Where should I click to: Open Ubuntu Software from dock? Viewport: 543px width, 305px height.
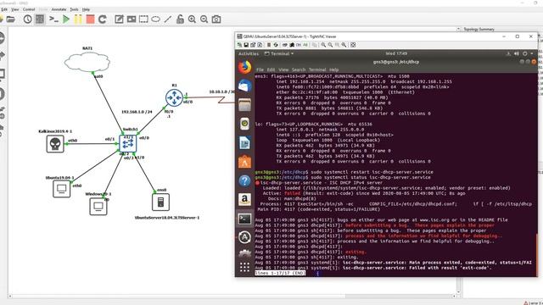pos(244,162)
